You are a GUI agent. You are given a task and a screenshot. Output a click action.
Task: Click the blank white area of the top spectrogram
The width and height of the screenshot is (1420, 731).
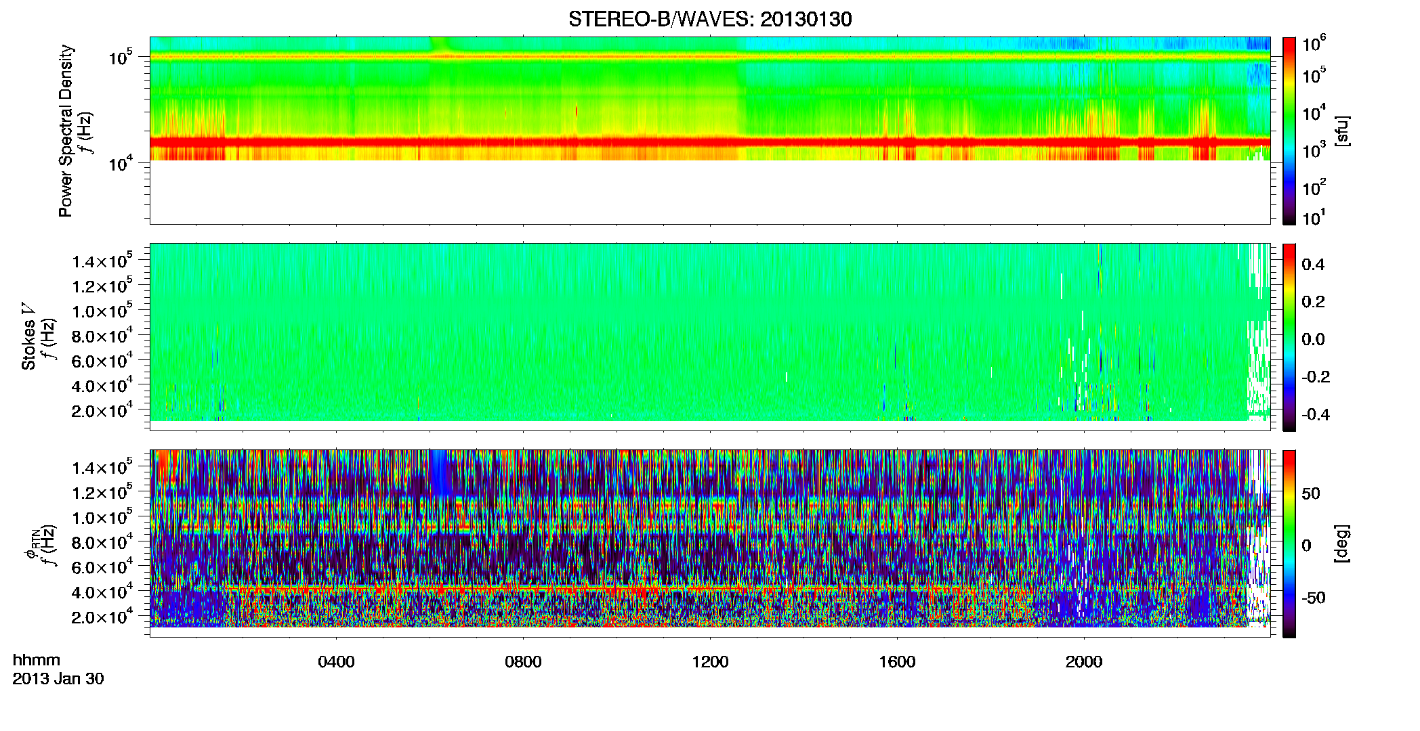tap(710, 192)
